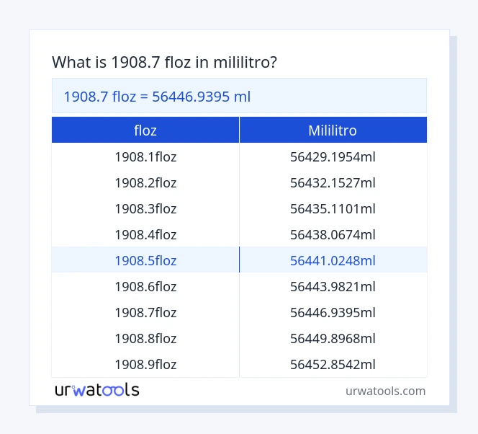Screen dimensions: 478x434
Task: Click the 56429.1954ml value
Action: click(x=333, y=156)
